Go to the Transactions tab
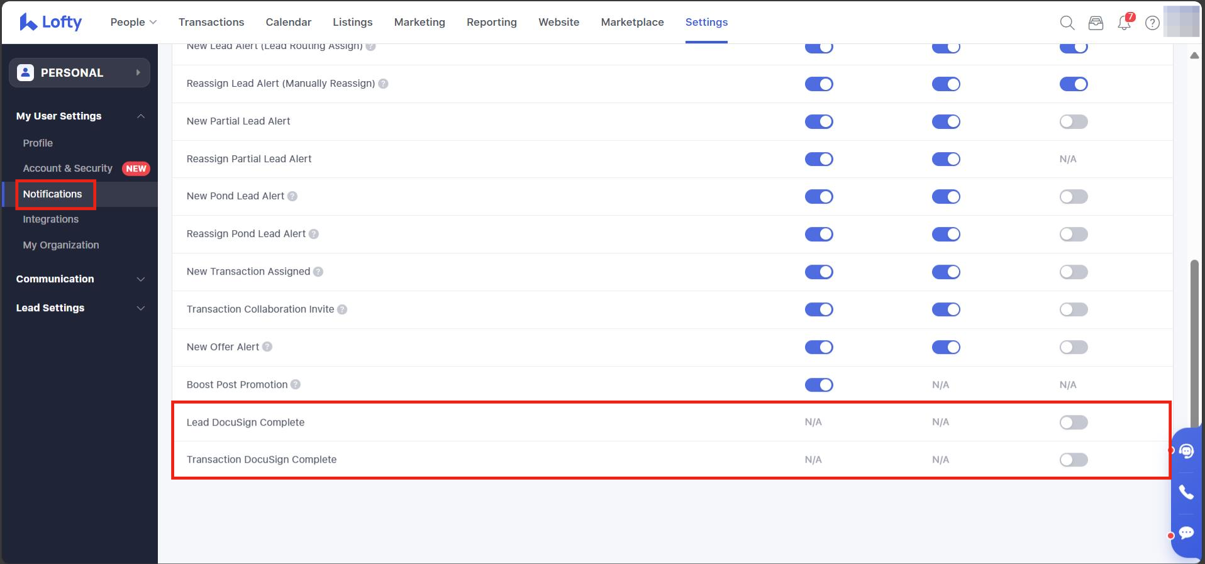Image resolution: width=1205 pixels, height=564 pixels. click(211, 22)
